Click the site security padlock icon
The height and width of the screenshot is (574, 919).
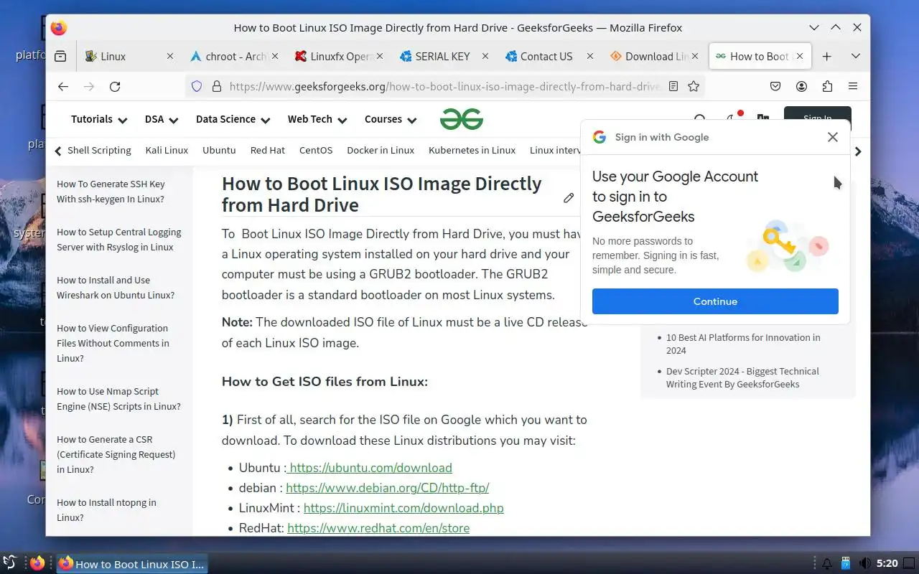(216, 86)
